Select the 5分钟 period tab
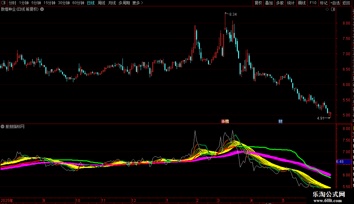 pos(36,3)
